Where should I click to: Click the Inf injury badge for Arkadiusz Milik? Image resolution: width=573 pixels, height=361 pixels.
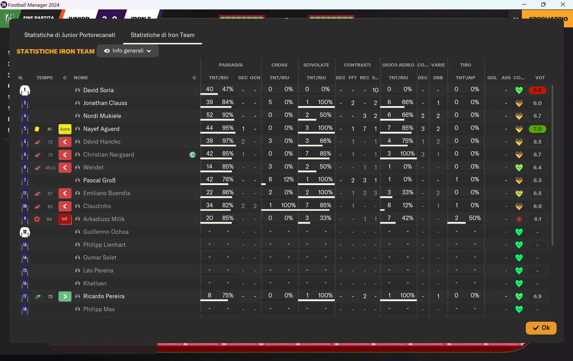(x=65, y=219)
